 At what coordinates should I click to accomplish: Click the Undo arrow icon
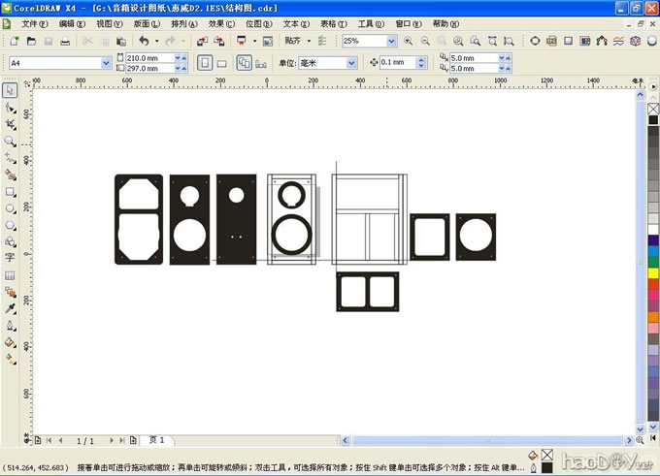(144, 42)
